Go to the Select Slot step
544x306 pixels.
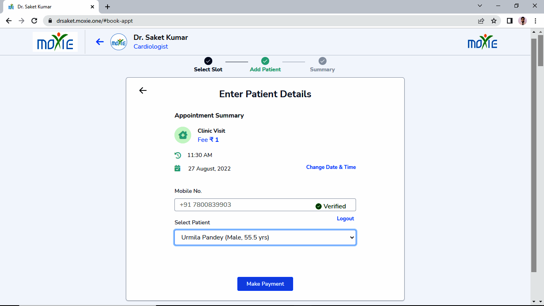click(x=208, y=65)
